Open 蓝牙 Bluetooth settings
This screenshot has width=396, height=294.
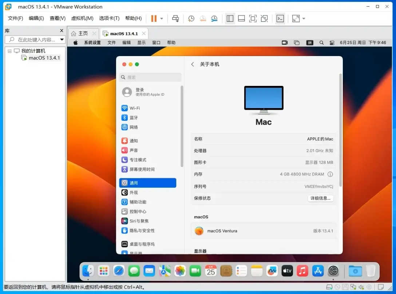[x=147, y=118]
